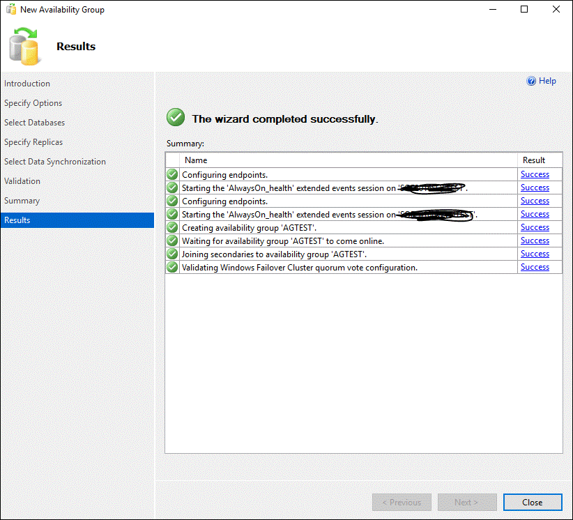The image size is (573, 520).
Task: Click green check beside Joining secondaries row
Action: pyautogui.click(x=172, y=254)
